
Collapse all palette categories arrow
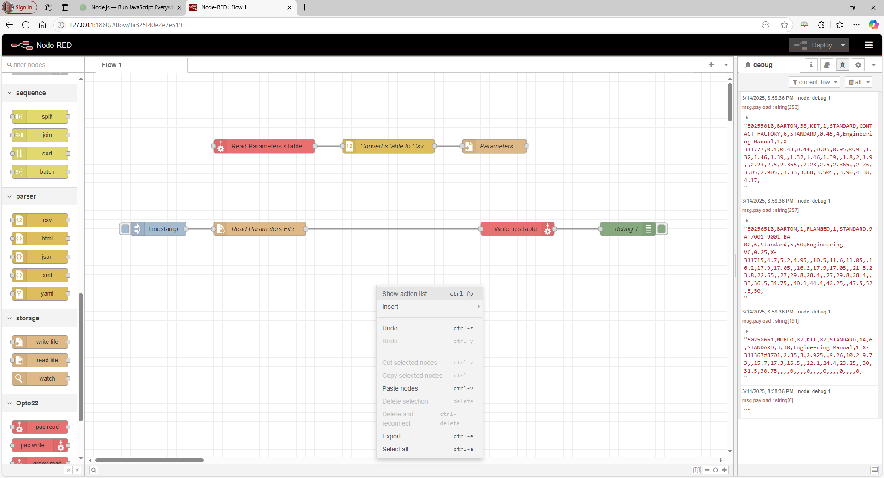pos(68,470)
